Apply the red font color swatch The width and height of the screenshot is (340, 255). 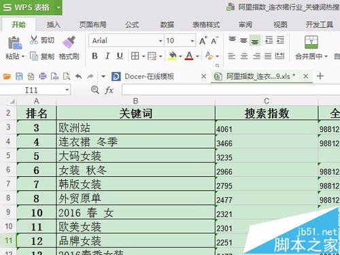tap(189, 56)
